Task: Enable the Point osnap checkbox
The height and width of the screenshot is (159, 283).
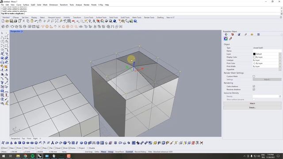Action: click(16, 148)
